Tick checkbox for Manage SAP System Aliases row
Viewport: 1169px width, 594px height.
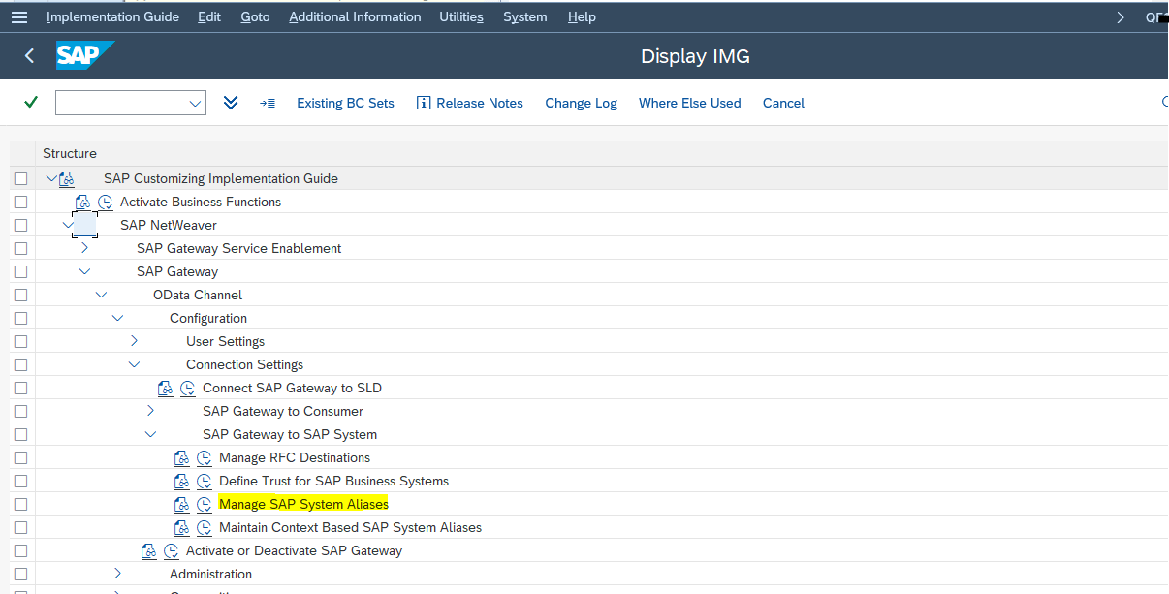[20, 504]
